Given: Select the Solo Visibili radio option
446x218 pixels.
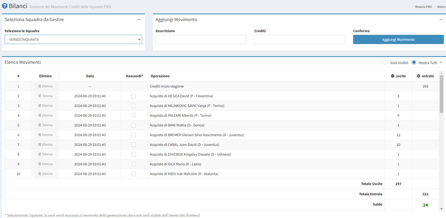Looking at the screenshot, I should [x=386, y=62].
